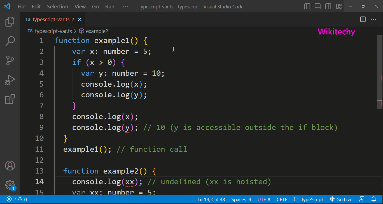Toggle the bottom Panel
The image size is (383, 204).
317,6
